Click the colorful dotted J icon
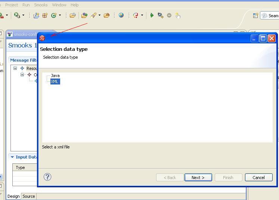The width and height of the screenshot is (279, 200). click(136, 15)
